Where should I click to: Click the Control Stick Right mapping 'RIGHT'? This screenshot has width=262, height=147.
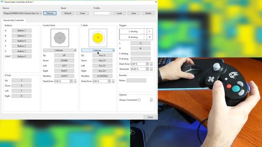pyautogui.click(x=64, y=71)
